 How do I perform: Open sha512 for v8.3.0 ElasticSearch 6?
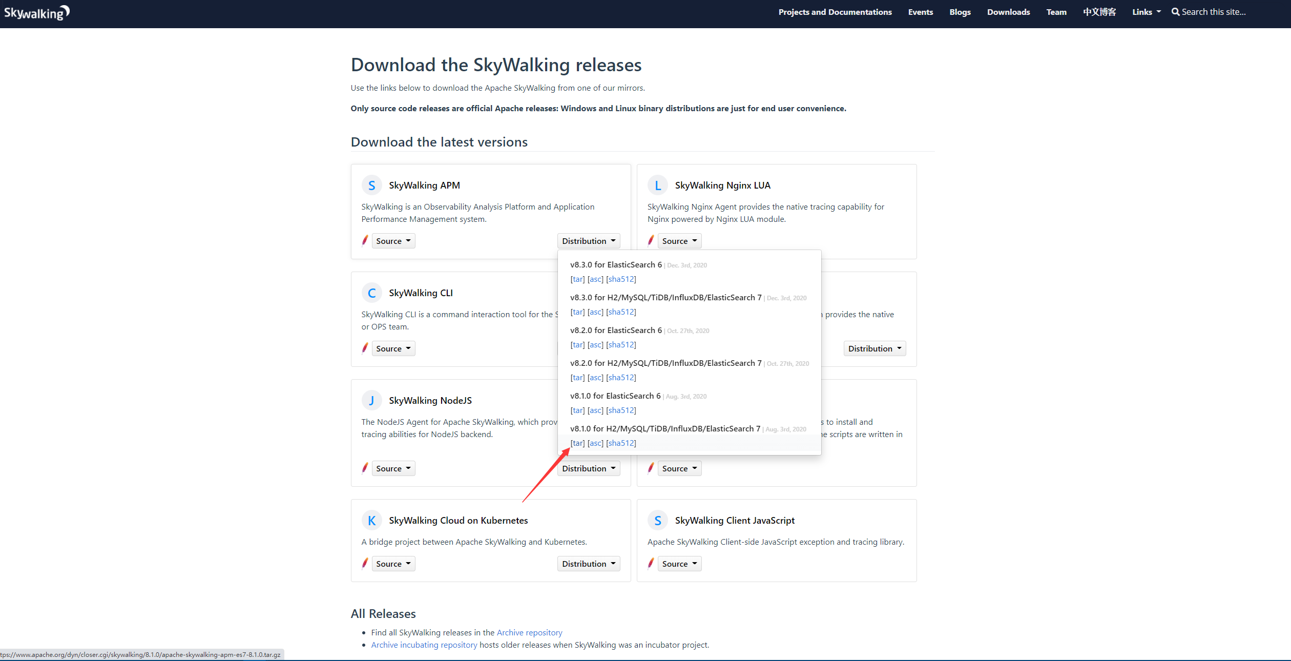621,279
